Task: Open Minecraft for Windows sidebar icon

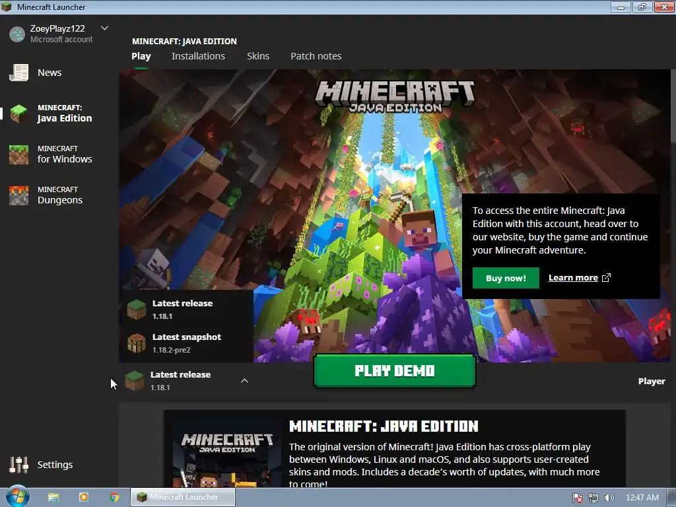Action: (x=19, y=154)
